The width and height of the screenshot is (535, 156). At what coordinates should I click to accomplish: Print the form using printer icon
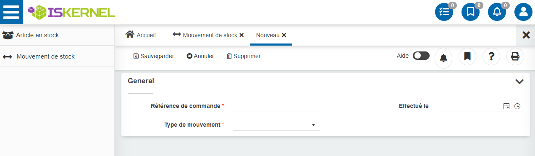tap(515, 56)
